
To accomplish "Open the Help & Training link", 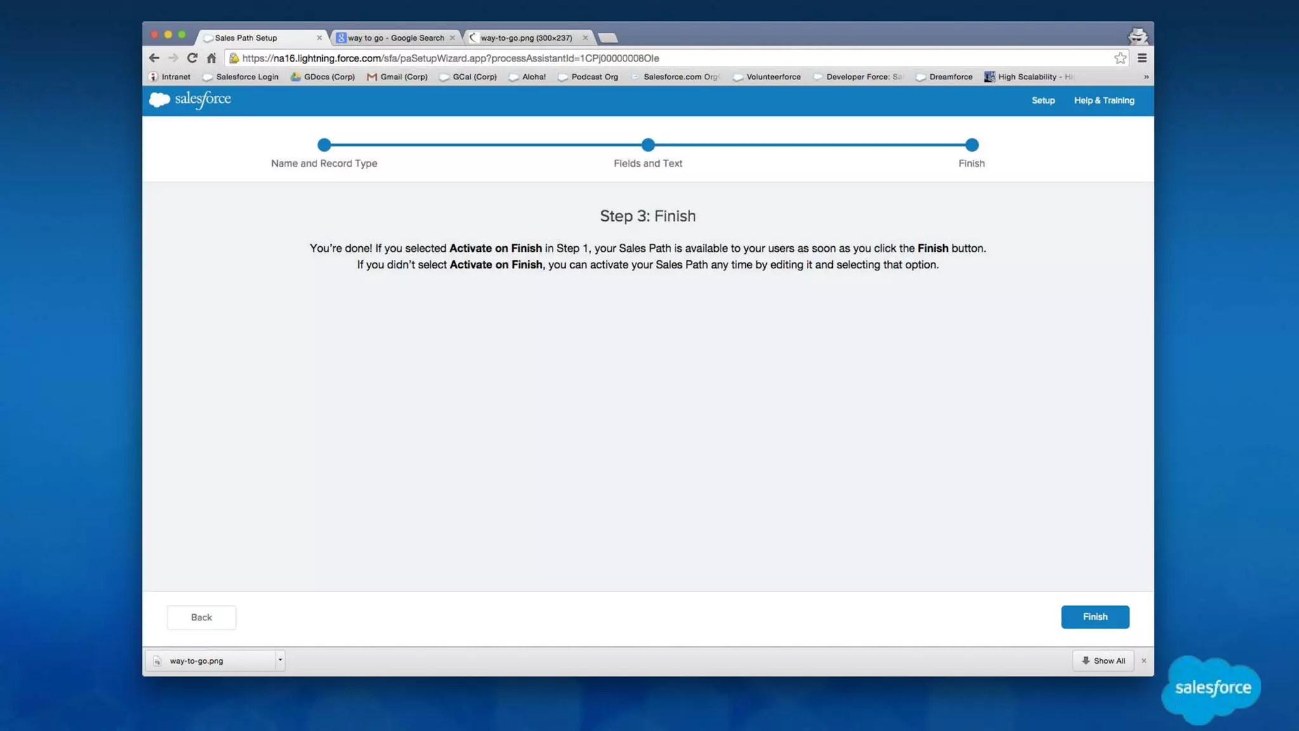I will [1104, 100].
